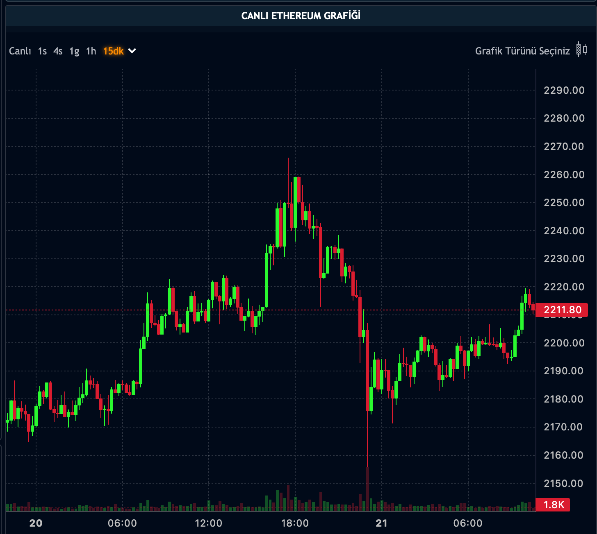Click the 06:00 label after date 21

468,523
